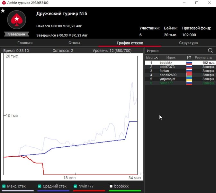Click the Russian flag next to bbbbkkk
The image size is (216, 193).
[189, 63]
